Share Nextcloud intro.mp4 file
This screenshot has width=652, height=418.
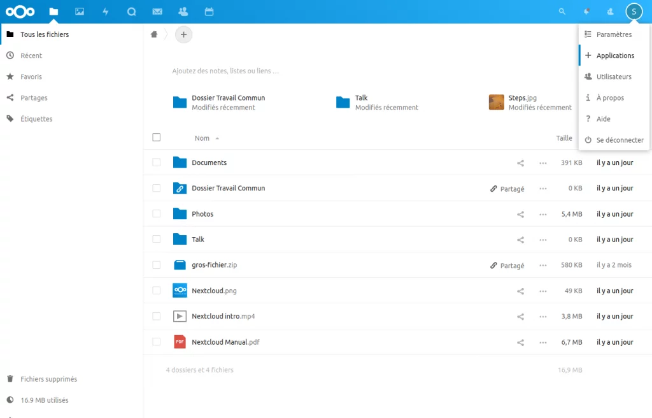point(520,317)
